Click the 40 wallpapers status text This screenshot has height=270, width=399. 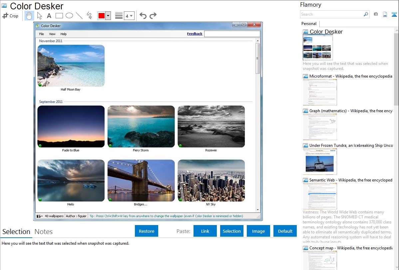[x=54, y=216]
